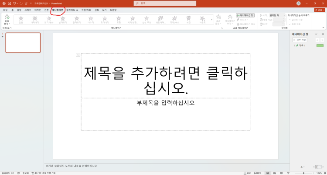Close the Animation Pane

[323, 34]
